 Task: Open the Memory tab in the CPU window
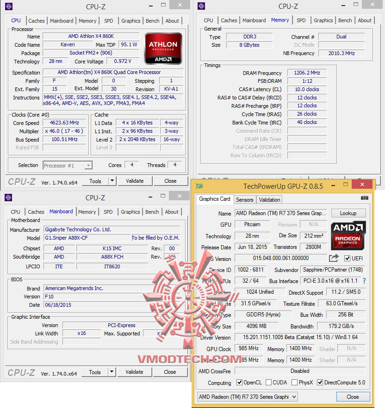(87, 21)
